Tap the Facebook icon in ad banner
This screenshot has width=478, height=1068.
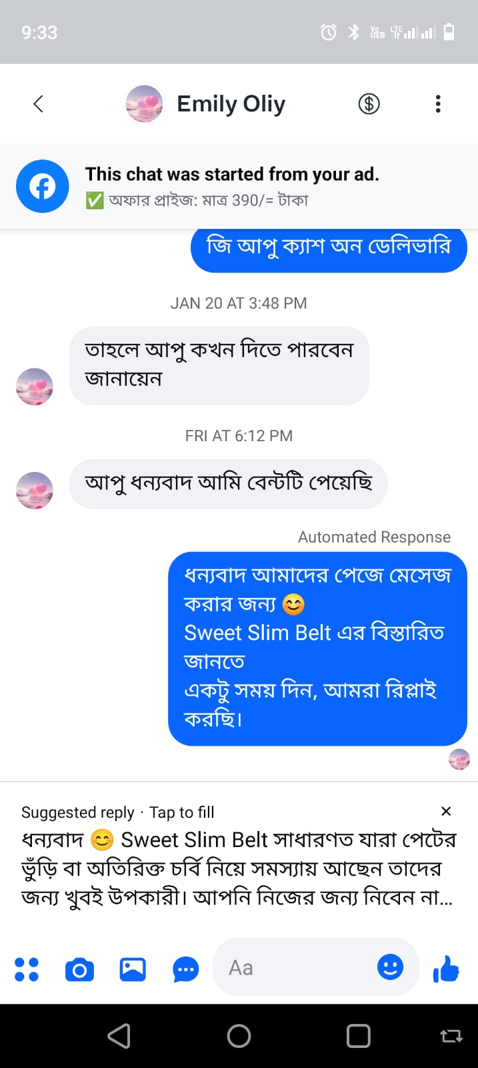[42, 186]
